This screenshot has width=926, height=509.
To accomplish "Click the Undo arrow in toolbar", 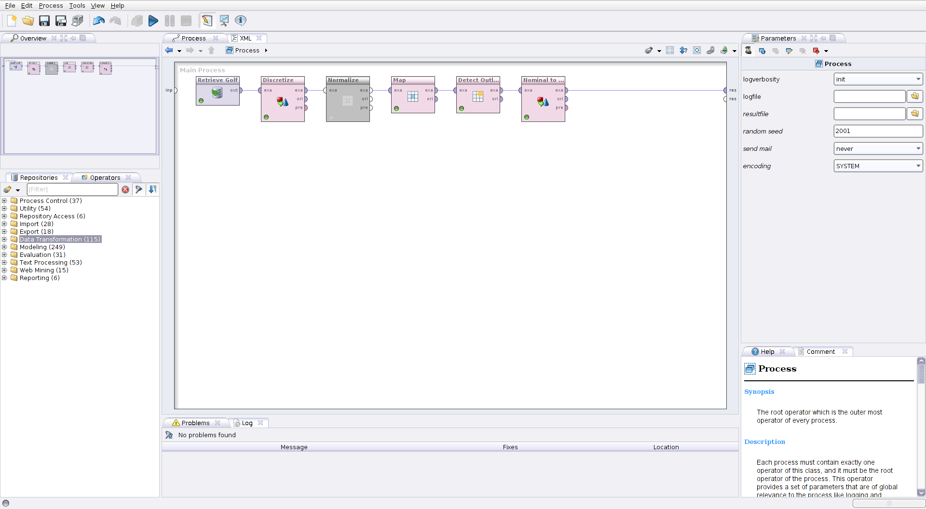I will (x=99, y=21).
